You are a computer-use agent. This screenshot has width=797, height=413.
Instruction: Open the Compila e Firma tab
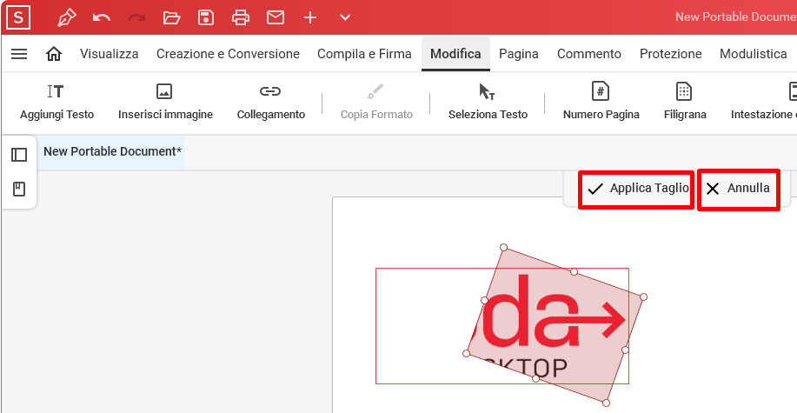pos(364,54)
